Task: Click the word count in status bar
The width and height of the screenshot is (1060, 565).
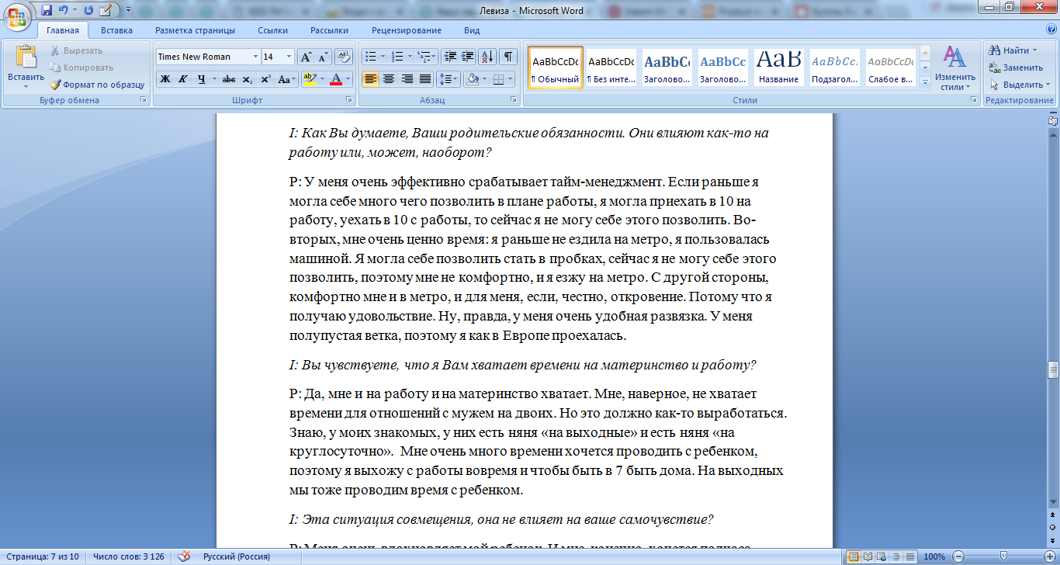Action: (x=129, y=556)
